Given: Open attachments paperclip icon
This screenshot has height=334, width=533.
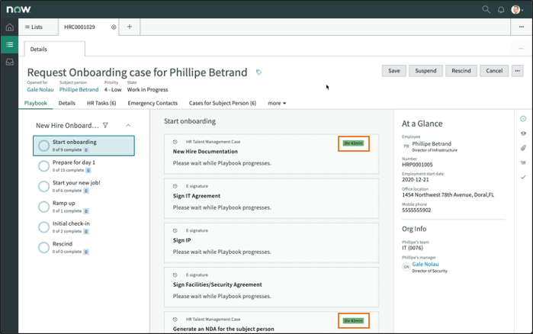Looking at the screenshot, I should [523, 148].
